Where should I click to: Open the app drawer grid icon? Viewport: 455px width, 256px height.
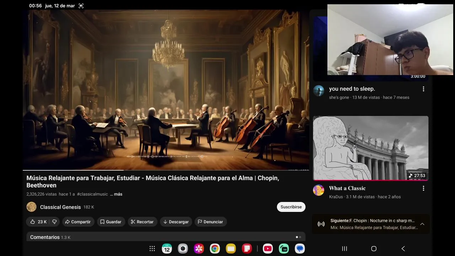pyautogui.click(x=152, y=249)
